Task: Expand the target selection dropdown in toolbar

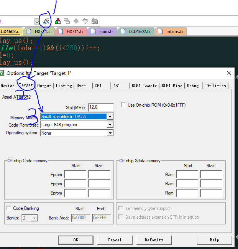Action: [37, 21]
